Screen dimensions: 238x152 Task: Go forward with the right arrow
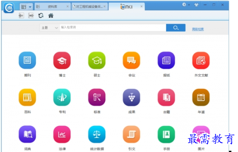click(31, 15)
